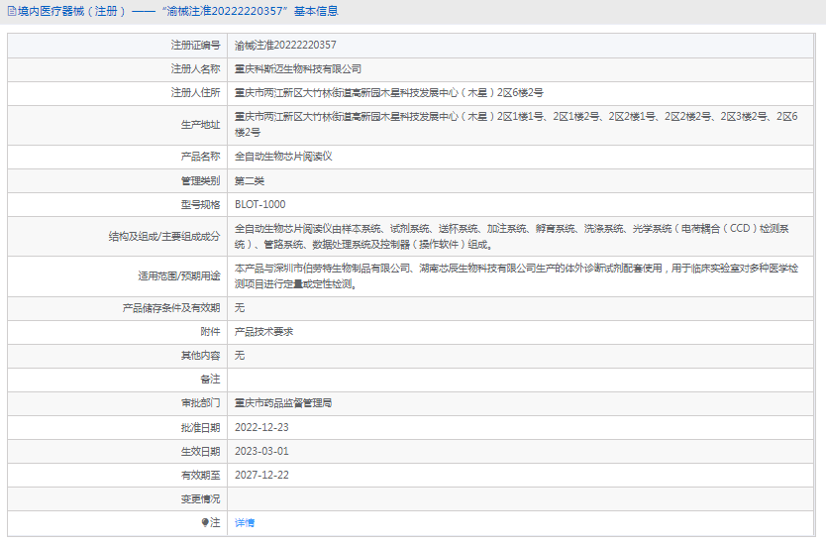Screen dimensions: 826x545
Task: Select model value BLOT-1000
Action: tap(260, 204)
